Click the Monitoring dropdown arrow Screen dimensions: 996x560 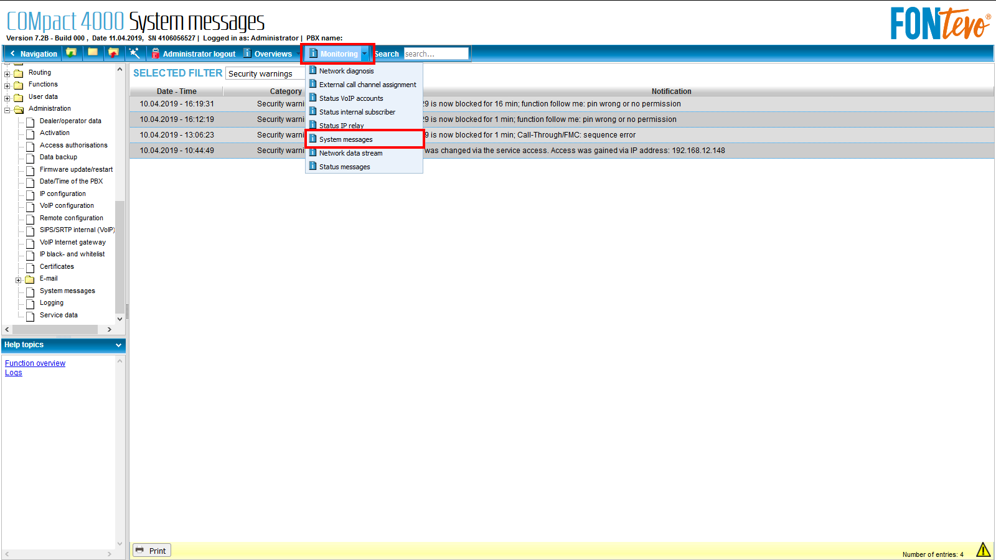pyautogui.click(x=365, y=54)
